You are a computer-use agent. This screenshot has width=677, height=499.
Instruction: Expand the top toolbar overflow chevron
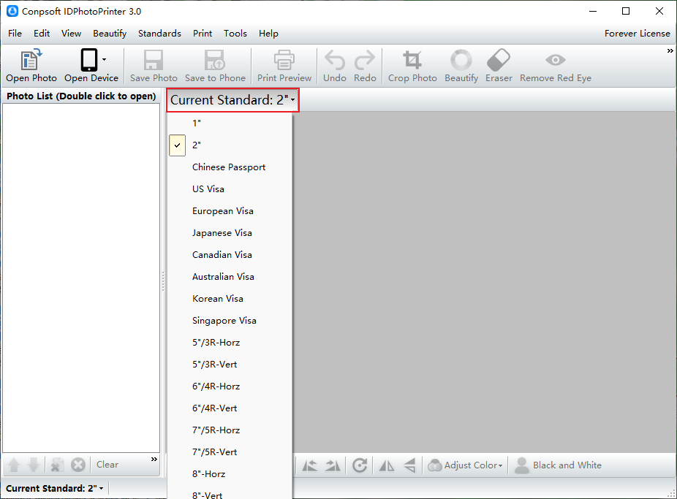[x=670, y=51]
